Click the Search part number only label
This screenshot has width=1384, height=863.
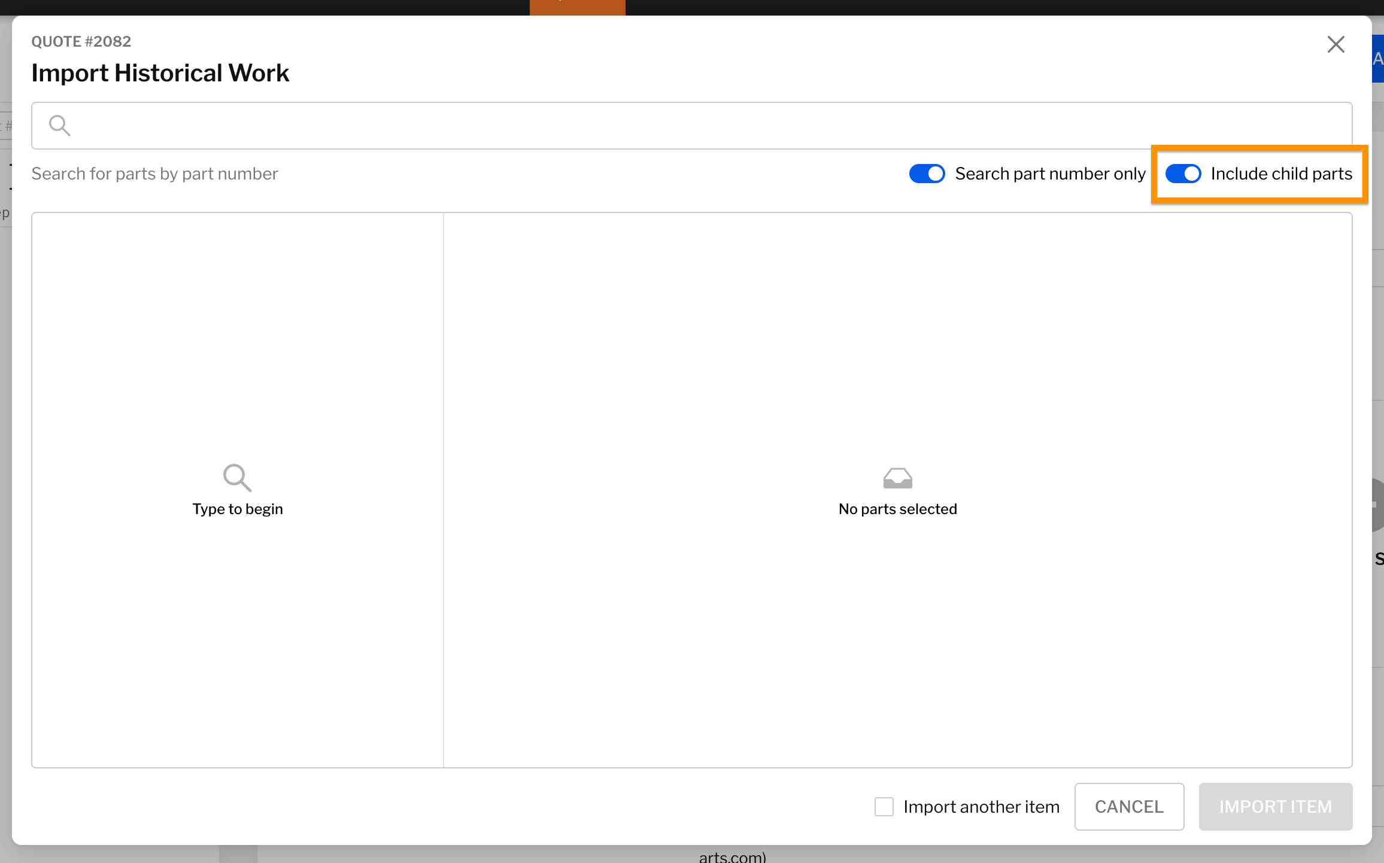coord(1050,174)
